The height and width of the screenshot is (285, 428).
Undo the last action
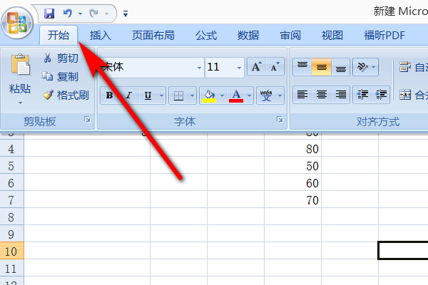tap(68, 13)
